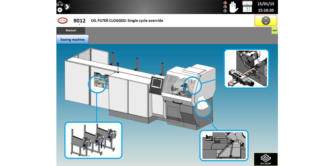Click the home and settings gear icon

[x=60, y=6]
